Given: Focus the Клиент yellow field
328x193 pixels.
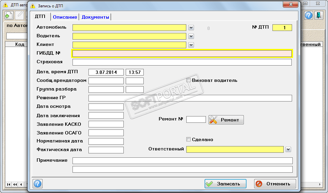Looking at the screenshot, I should pyautogui.click(x=129, y=45).
